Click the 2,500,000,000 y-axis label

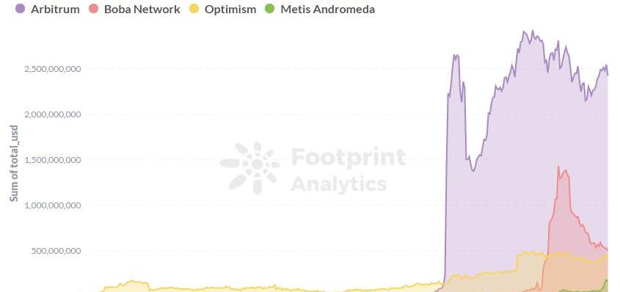53,69
